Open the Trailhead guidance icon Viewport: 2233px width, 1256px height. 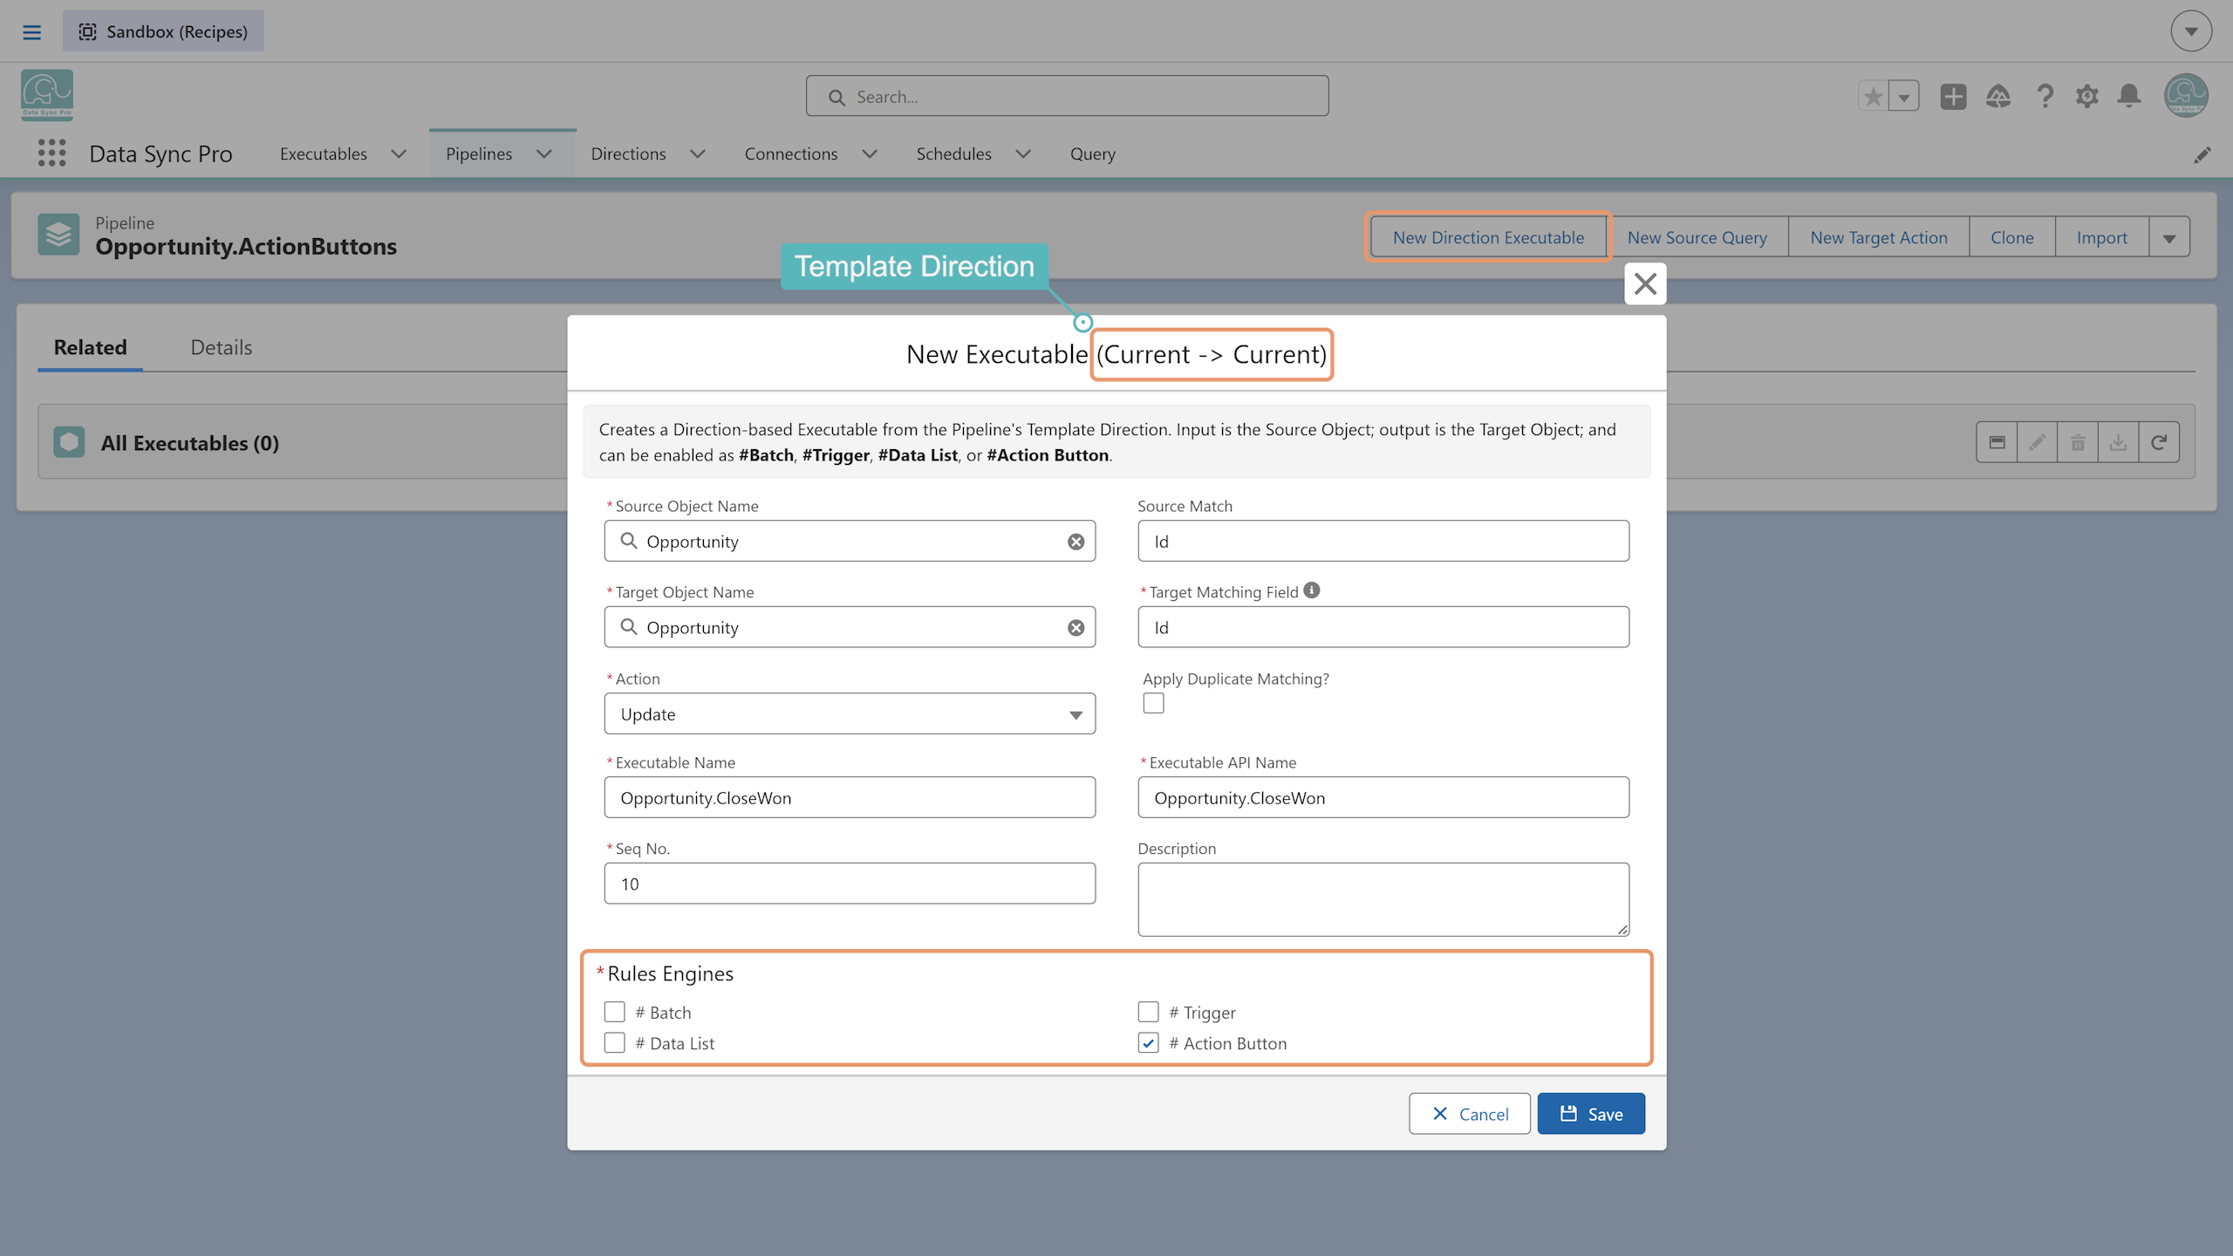1998,97
